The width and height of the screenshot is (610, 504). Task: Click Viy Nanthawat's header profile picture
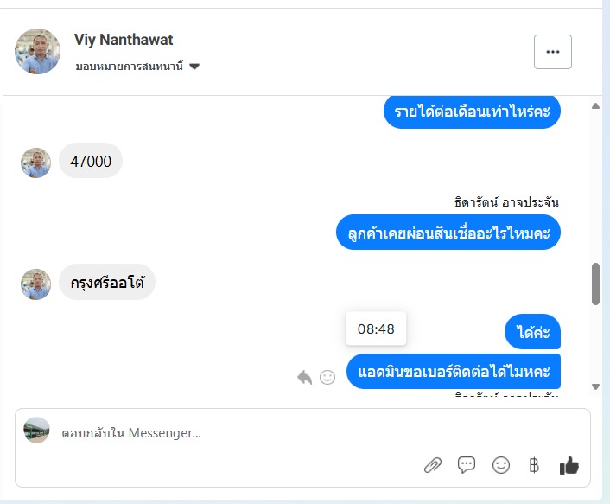point(38,52)
